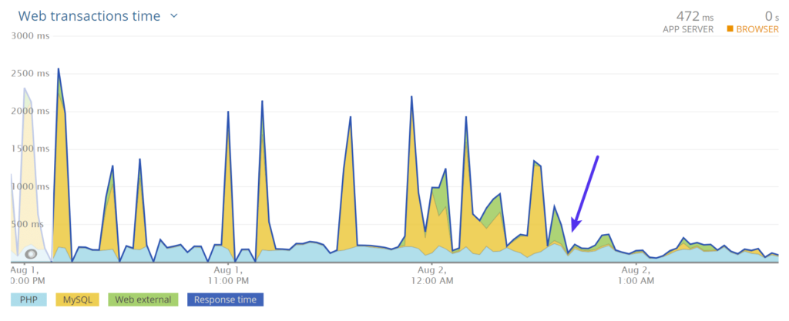The height and width of the screenshot is (321, 789).
Task: Click the tallest spike peak near 2500 ms
Action: coord(59,70)
